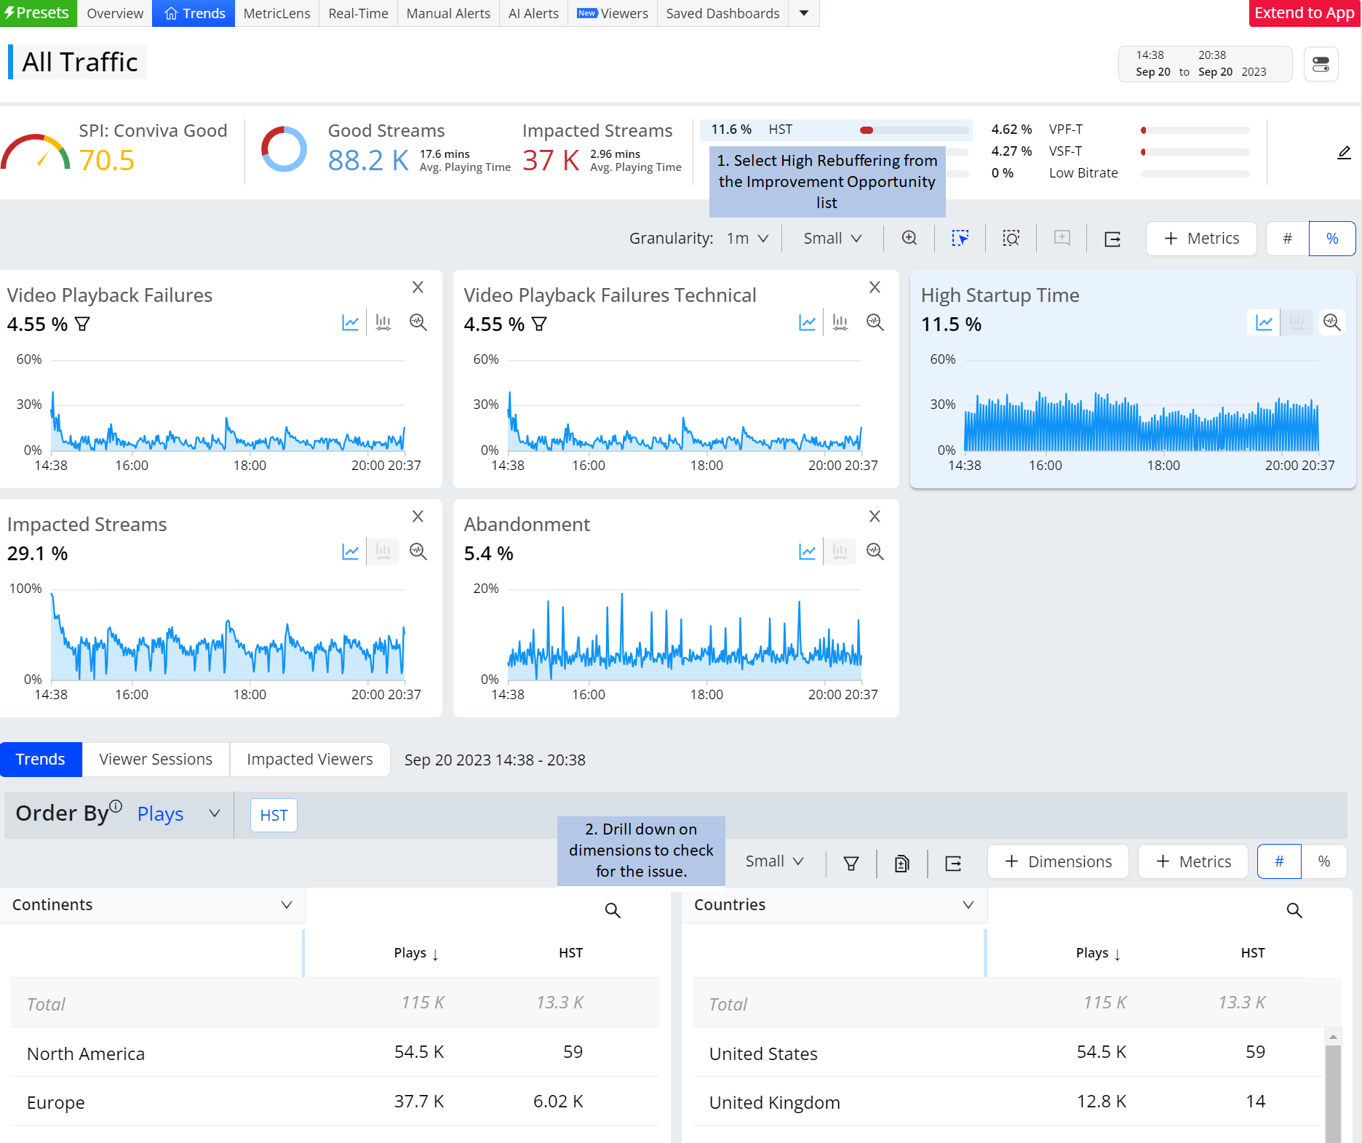Open diagnostics magnifier on Abandonment chart

point(875,551)
